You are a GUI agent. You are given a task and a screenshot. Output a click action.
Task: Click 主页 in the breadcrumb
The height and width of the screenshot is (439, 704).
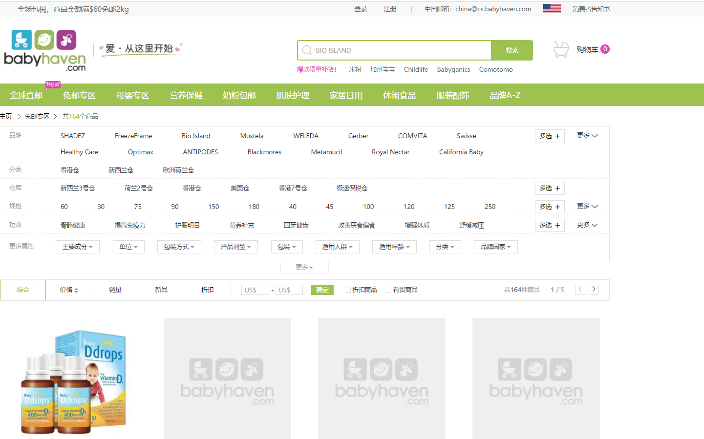pyautogui.click(x=6, y=116)
